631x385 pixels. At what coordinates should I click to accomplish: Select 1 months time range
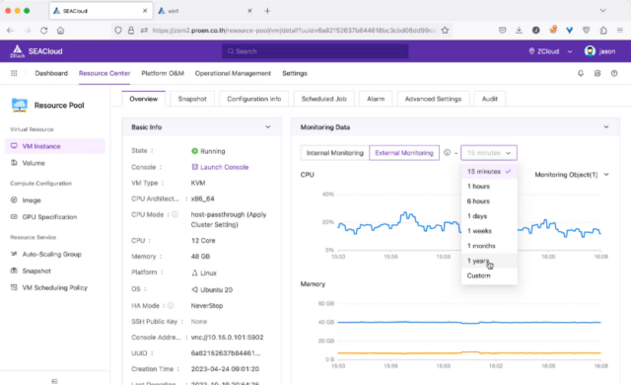(489, 246)
